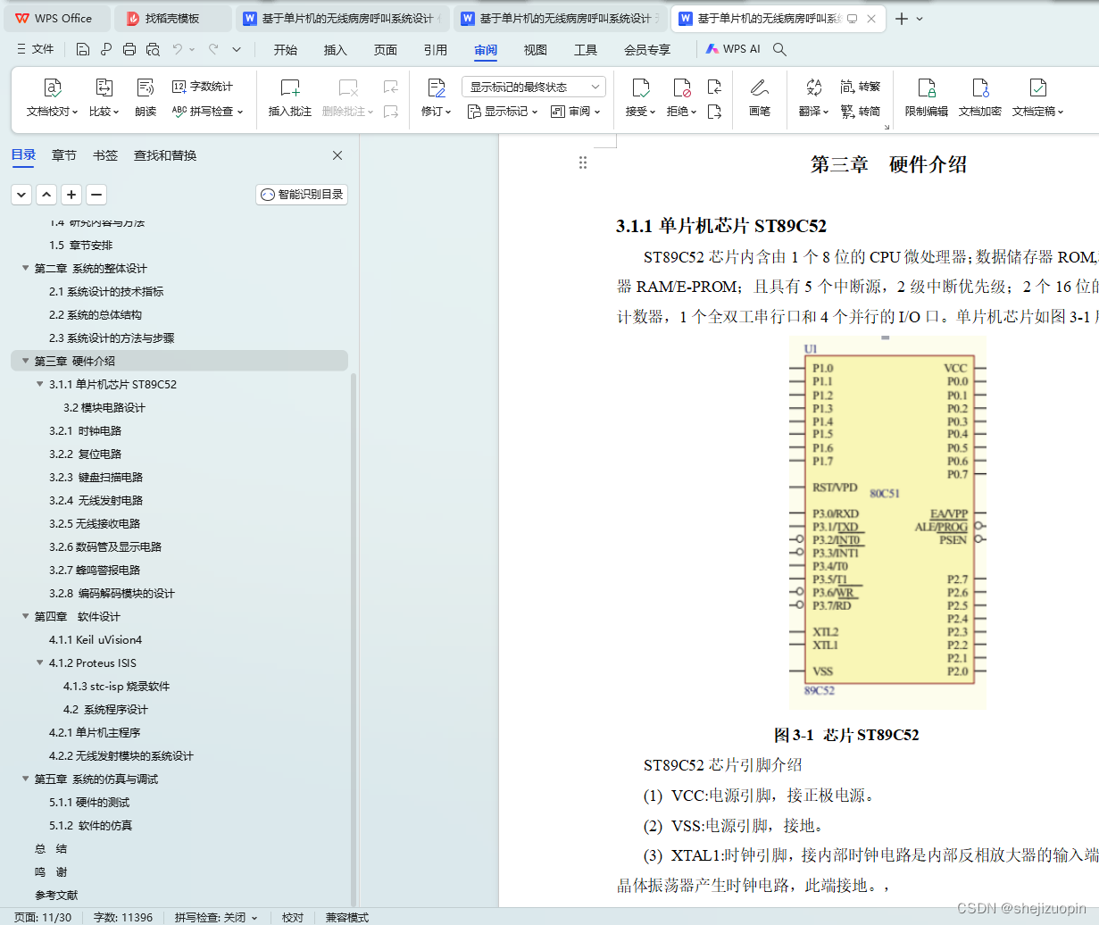Click the search magnifier icon
The height and width of the screenshot is (925, 1099).
[779, 49]
